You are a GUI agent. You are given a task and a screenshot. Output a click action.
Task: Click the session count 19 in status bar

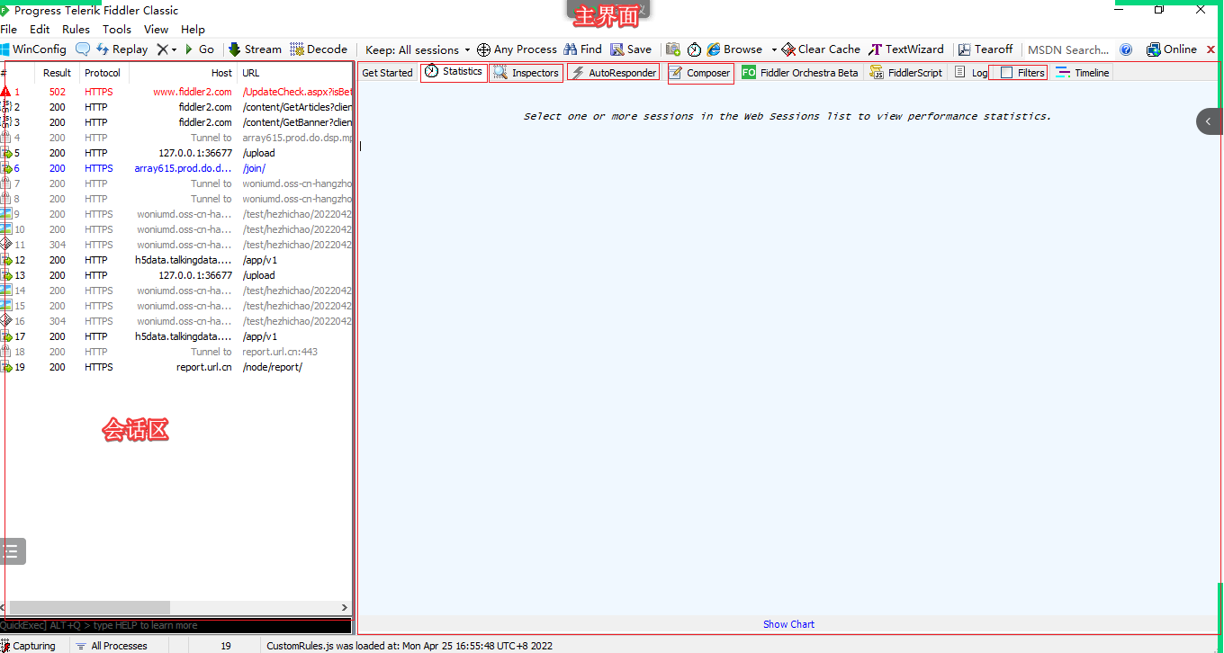click(x=226, y=646)
